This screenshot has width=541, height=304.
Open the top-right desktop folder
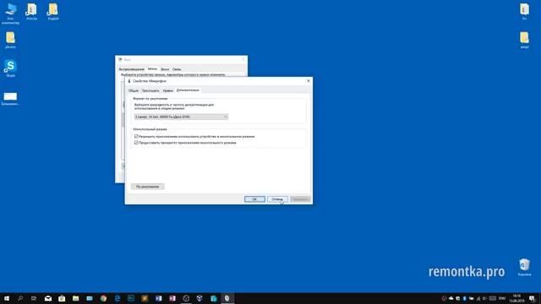click(524, 11)
